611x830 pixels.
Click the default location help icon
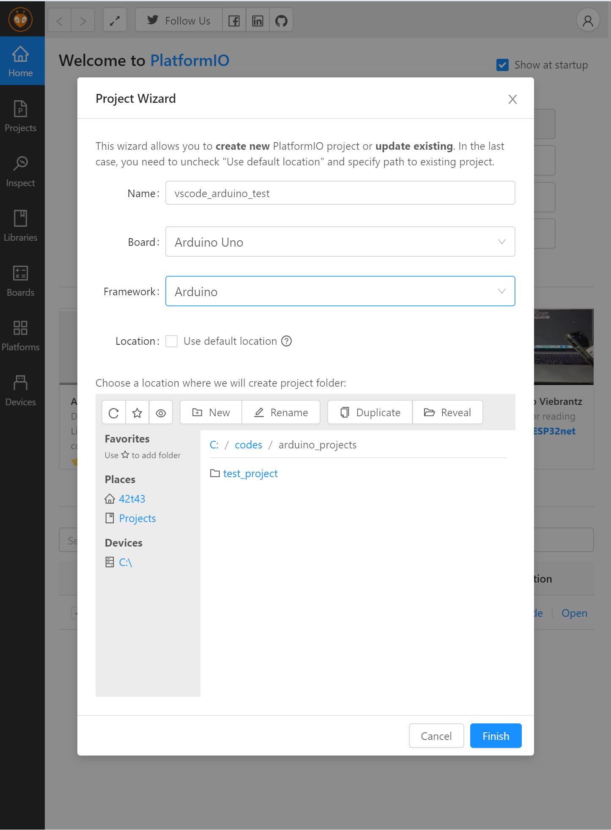286,341
